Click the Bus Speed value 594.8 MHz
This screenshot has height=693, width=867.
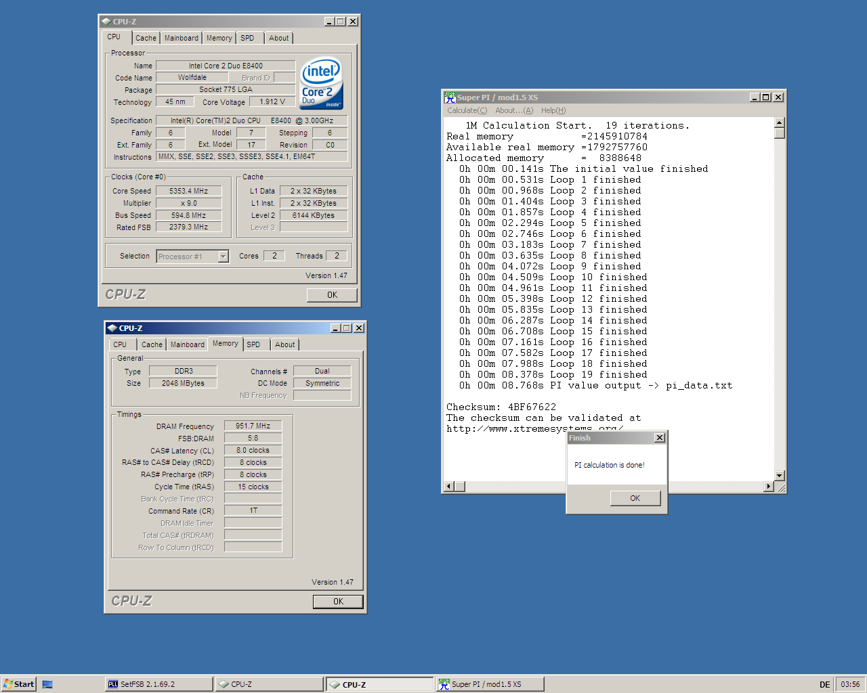tap(189, 215)
